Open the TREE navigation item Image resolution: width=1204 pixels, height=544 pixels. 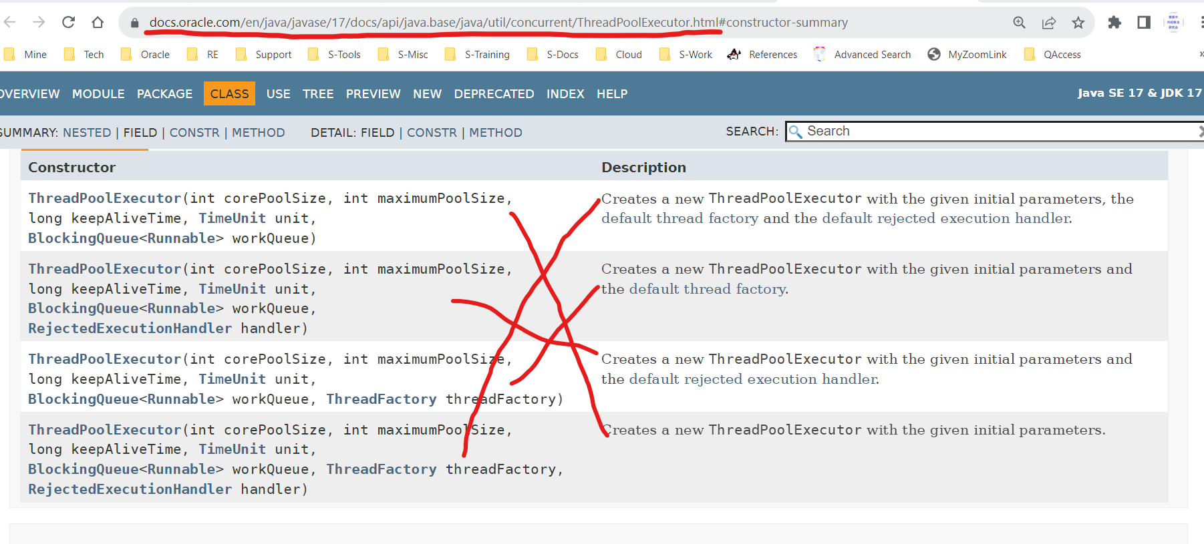[x=318, y=94]
